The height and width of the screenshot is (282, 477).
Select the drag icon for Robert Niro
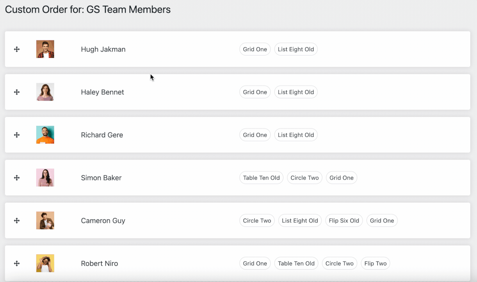coord(17,263)
